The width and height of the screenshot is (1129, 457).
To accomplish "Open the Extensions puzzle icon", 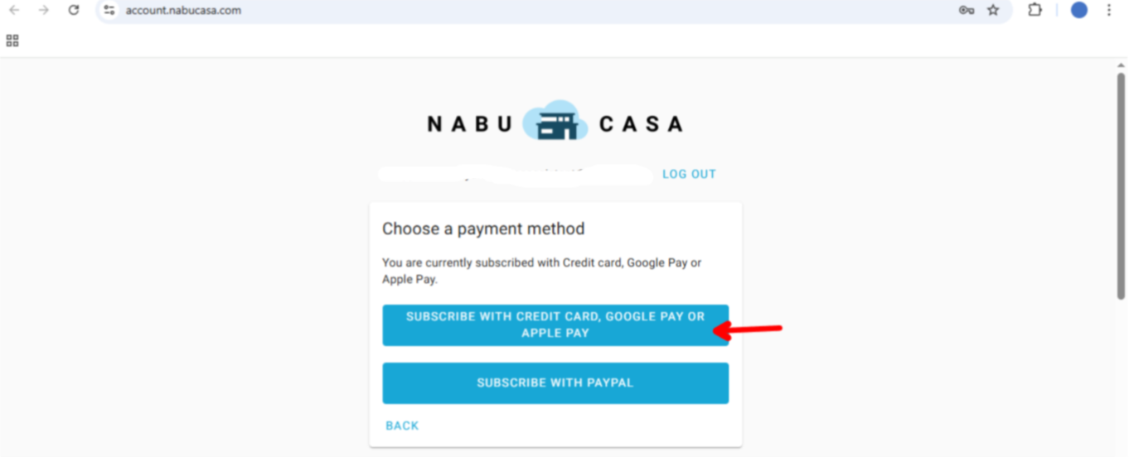I will tap(1035, 10).
